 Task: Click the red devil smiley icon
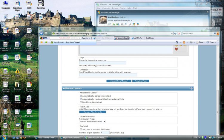pyautogui.click(x=177, y=49)
